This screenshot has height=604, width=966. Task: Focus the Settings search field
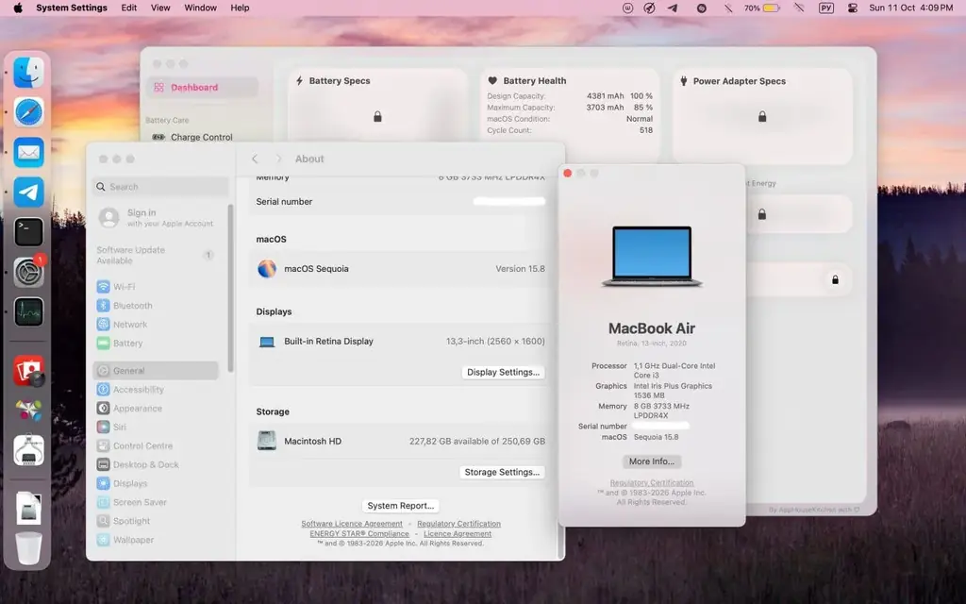[x=160, y=187]
